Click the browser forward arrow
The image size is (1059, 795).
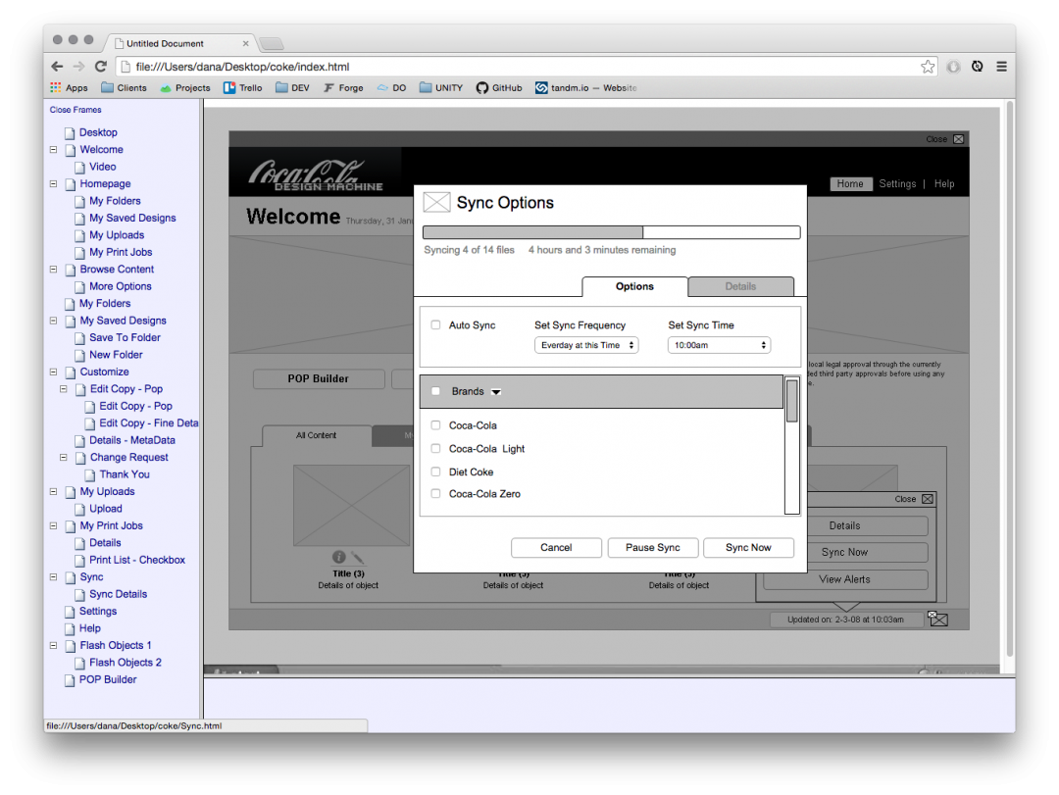click(79, 67)
